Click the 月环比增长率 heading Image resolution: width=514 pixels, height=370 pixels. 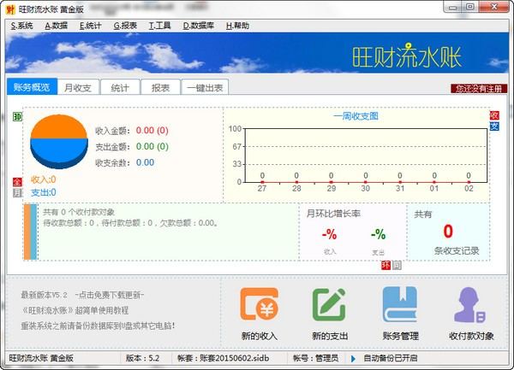point(333,214)
